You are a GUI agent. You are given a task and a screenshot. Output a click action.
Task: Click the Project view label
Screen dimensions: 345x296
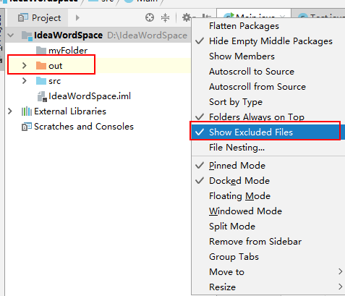click(46, 18)
